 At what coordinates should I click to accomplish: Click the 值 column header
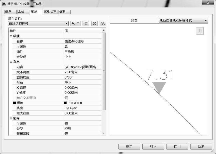[82, 31]
